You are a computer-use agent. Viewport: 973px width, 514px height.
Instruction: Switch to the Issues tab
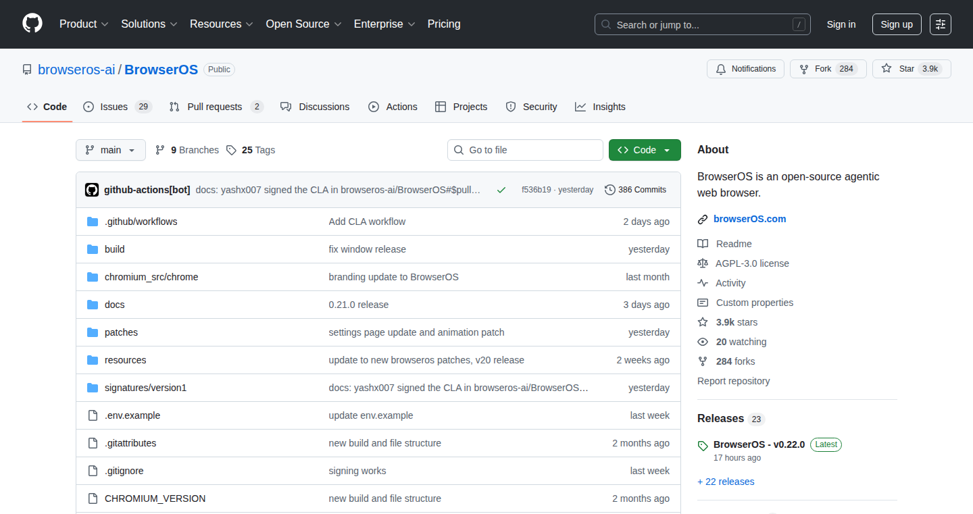118,107
